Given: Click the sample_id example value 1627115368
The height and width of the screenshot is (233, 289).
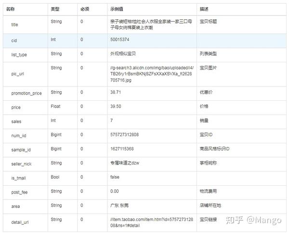Looking at the screenshot, I should 122,149.
